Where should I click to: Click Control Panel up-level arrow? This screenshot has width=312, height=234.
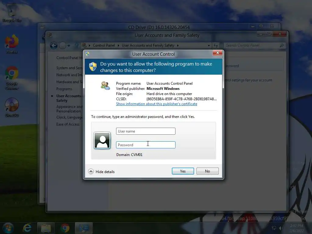tap(76, 45)
